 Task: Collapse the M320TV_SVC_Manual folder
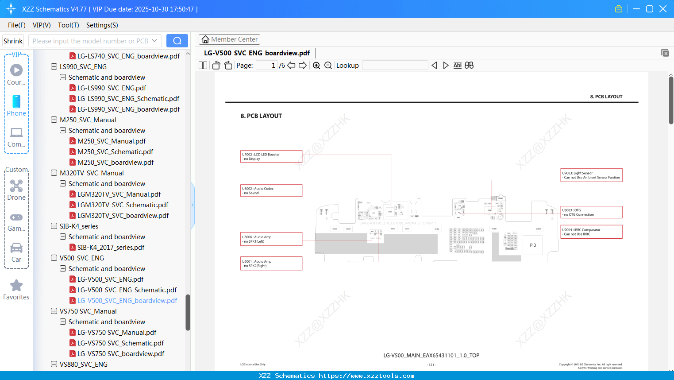[x=54, y=173]
